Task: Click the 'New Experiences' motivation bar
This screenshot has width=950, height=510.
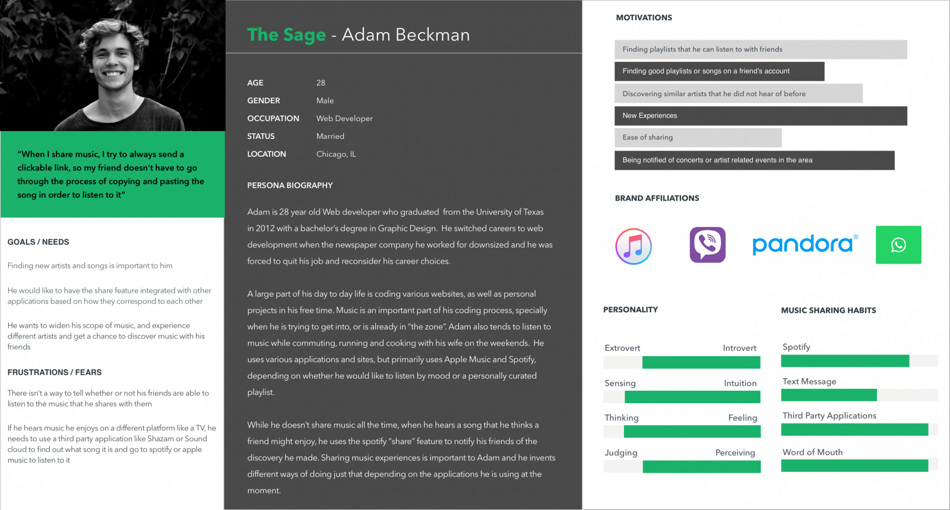Action: tap(761, 116)
